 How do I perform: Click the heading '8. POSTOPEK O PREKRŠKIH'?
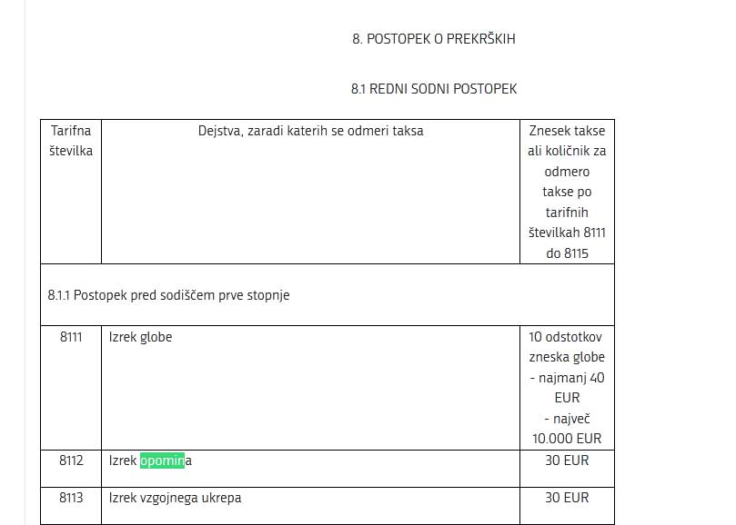click(x=434, y=39)
